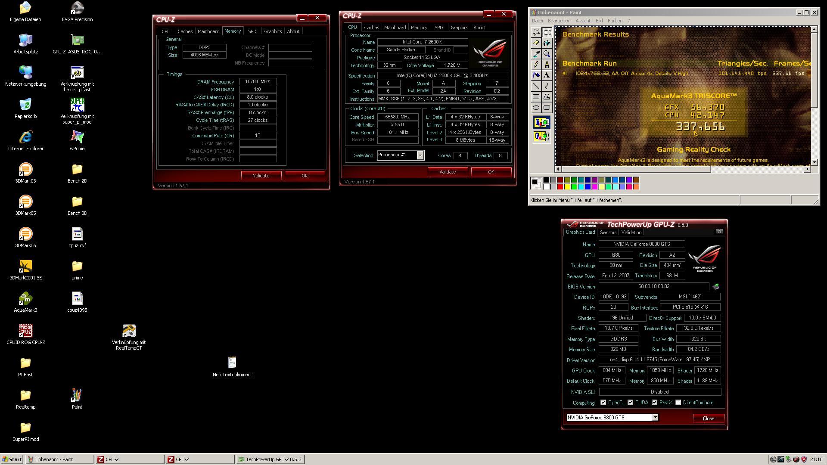Open the GPU selector dropdown in GPU-Z
827x465 pixels.
[x=655, y=417]
